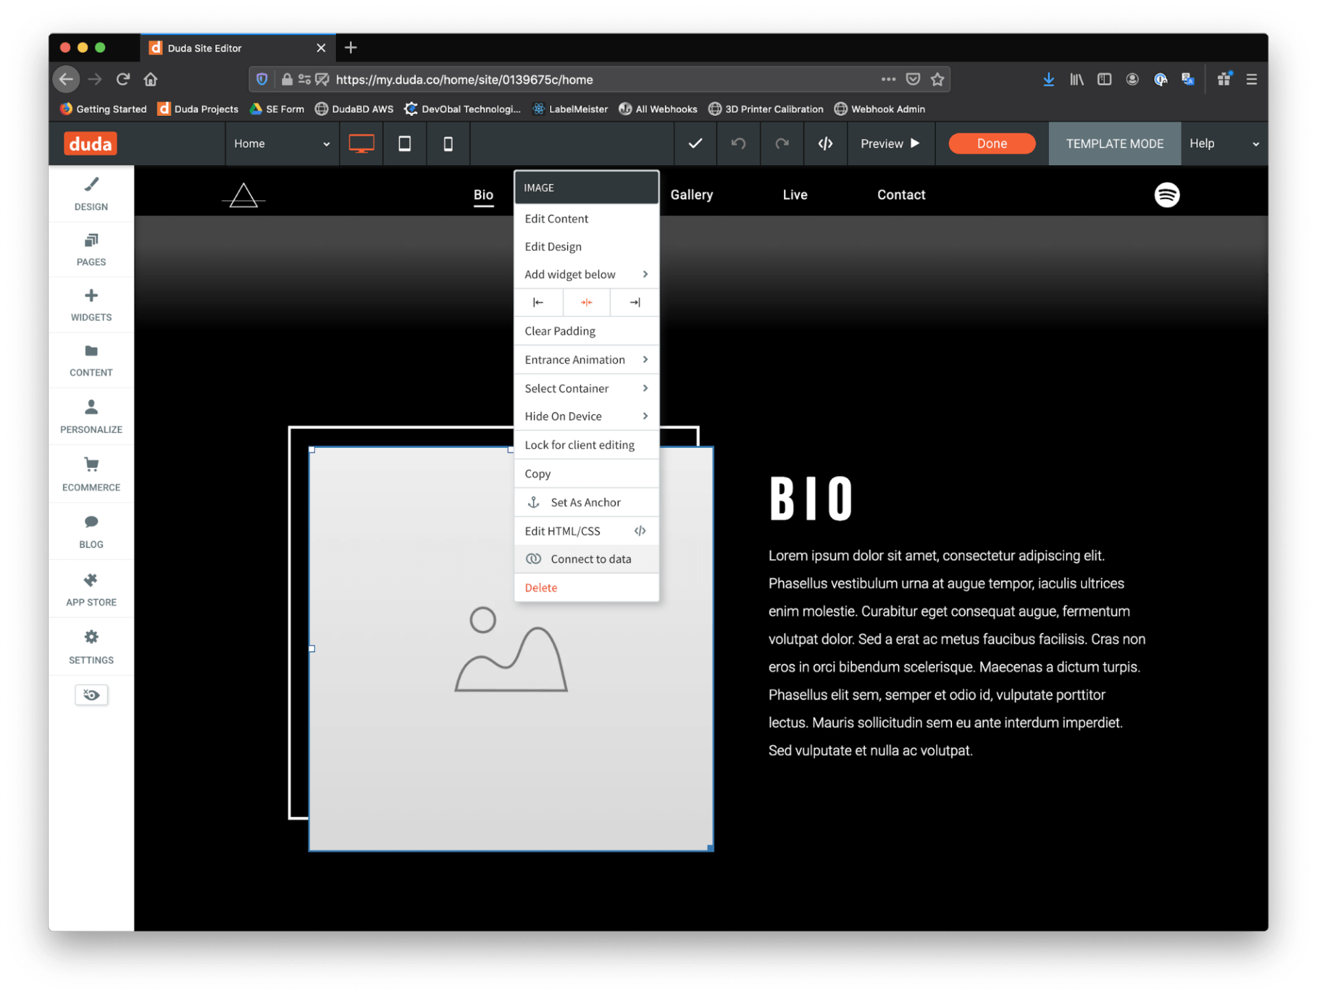Redo the last editor action
This screenshot has width=1317, height=996.
point(781,143)
